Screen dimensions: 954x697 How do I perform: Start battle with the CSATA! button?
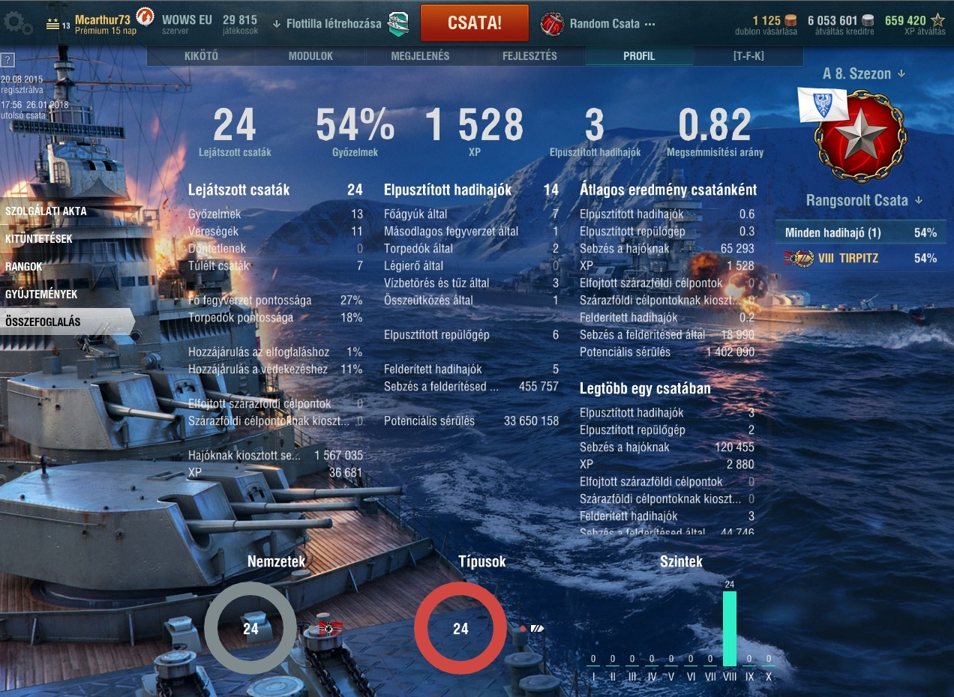click(x=474, y=23)
